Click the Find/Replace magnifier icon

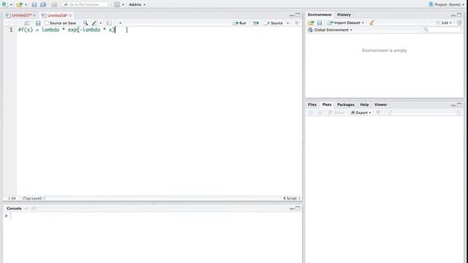pyautogui.click(x=86, y=23)
